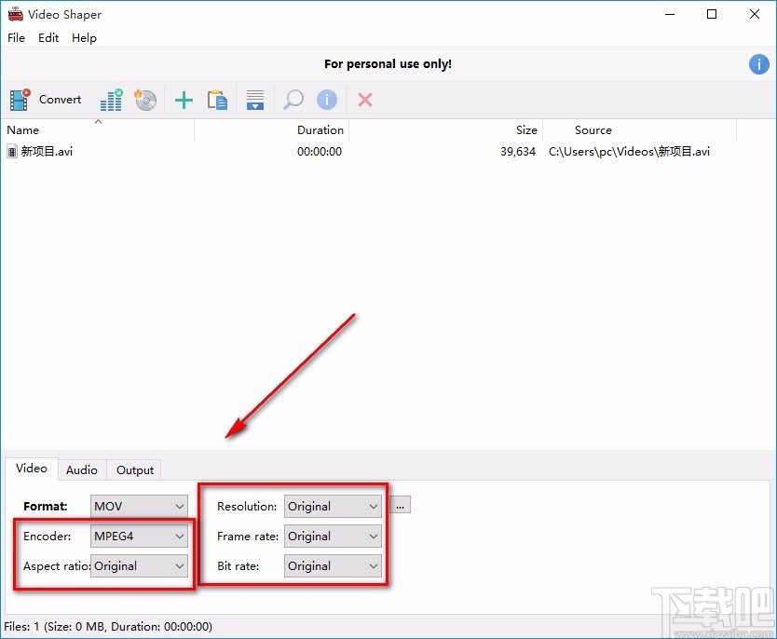Switch to the Output tab
Image resolution: width=777 pixels, height=639 pixels.
tap(135, 470)
